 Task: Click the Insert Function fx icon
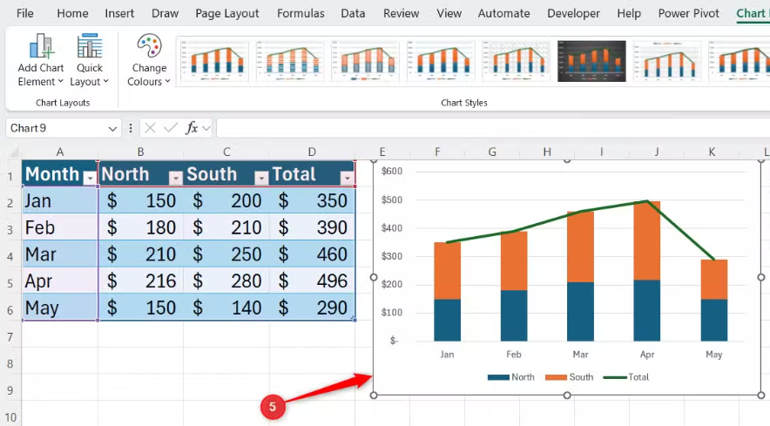pyautogui.click(x=192, y=128)
